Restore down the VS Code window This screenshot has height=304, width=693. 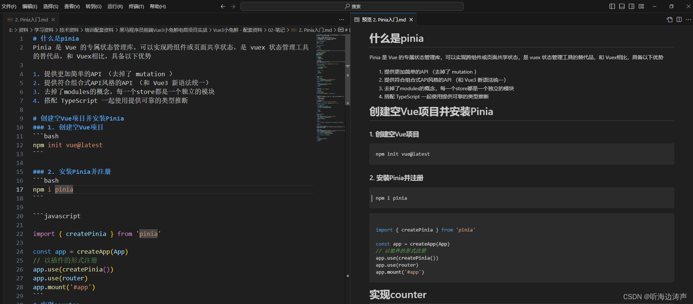point(671,6)
